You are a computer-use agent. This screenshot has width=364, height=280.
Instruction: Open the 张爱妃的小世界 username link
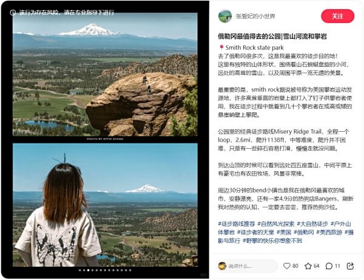point(255,16)
